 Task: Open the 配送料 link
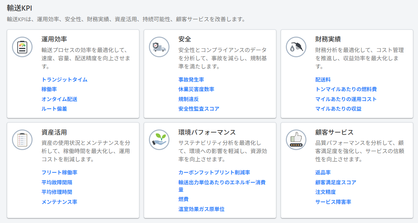tap(322, 79)
